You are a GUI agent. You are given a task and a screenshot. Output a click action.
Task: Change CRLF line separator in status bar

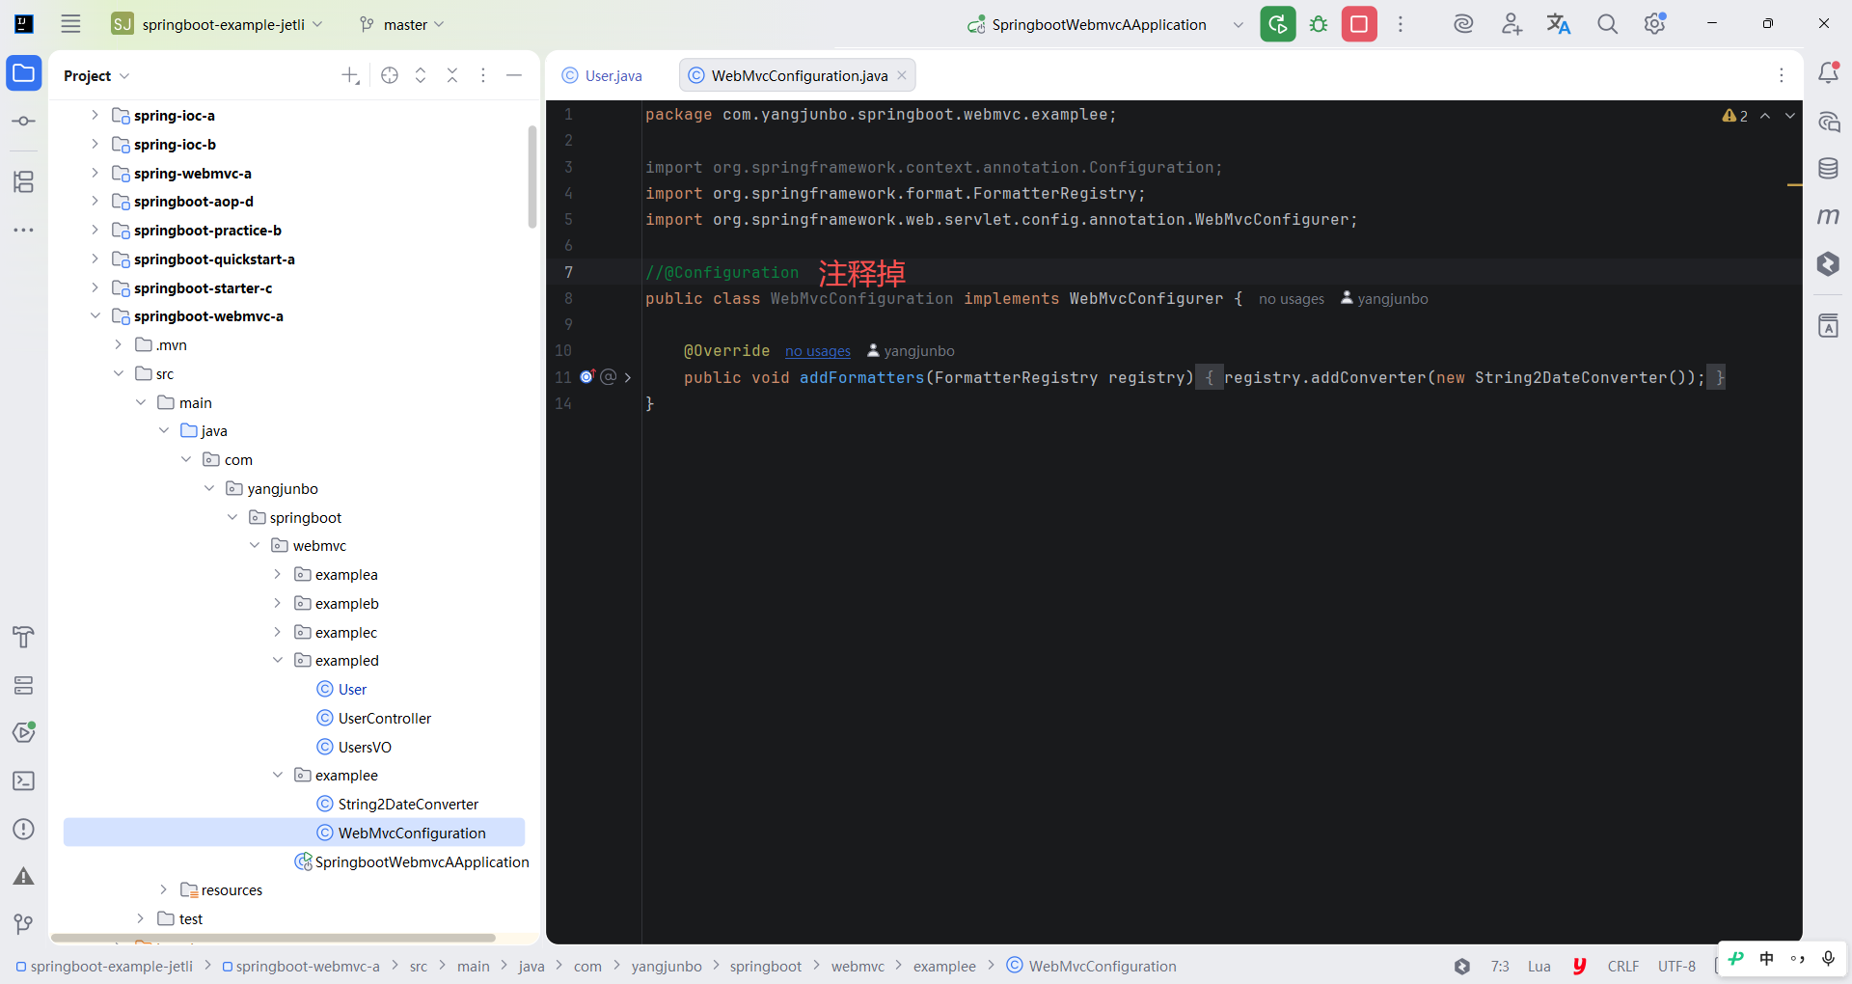[x=1623, y=966]
